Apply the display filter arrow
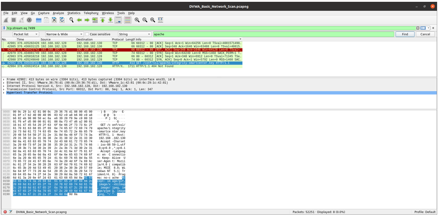The image size is (439, 218). pyautogui.click(x=423, y=28)
